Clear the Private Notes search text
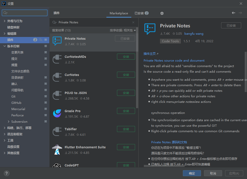The height and width of the screenshot is (179, 247). (x=133, y=22)
